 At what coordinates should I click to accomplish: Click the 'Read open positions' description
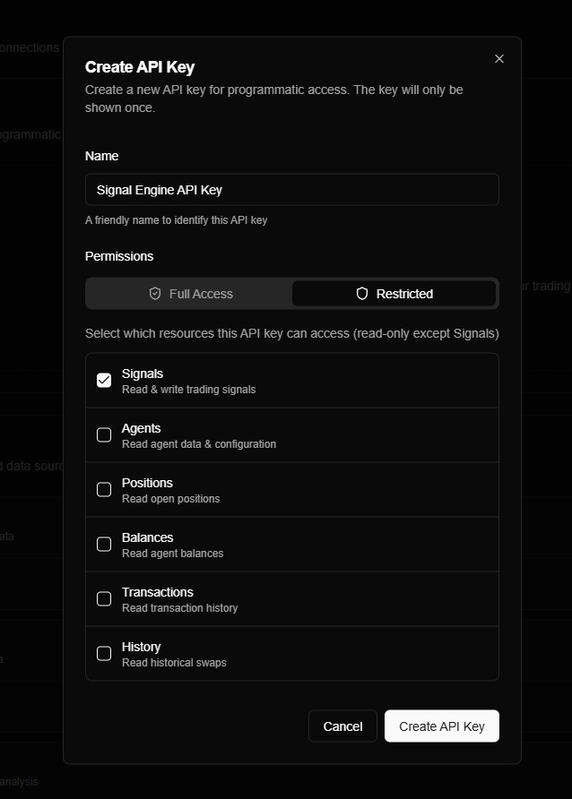170,499
